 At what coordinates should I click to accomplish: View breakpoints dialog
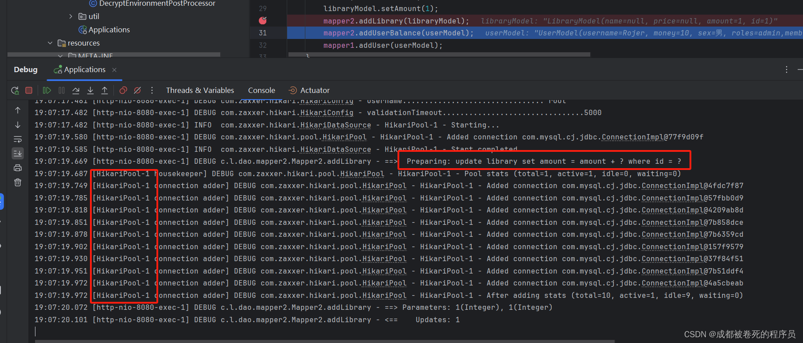point(123,90)
